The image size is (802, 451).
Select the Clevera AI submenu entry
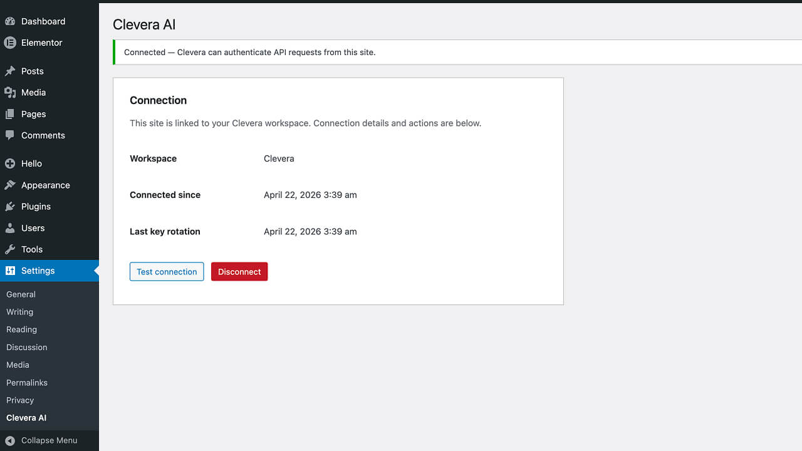(x=26, y=417)
